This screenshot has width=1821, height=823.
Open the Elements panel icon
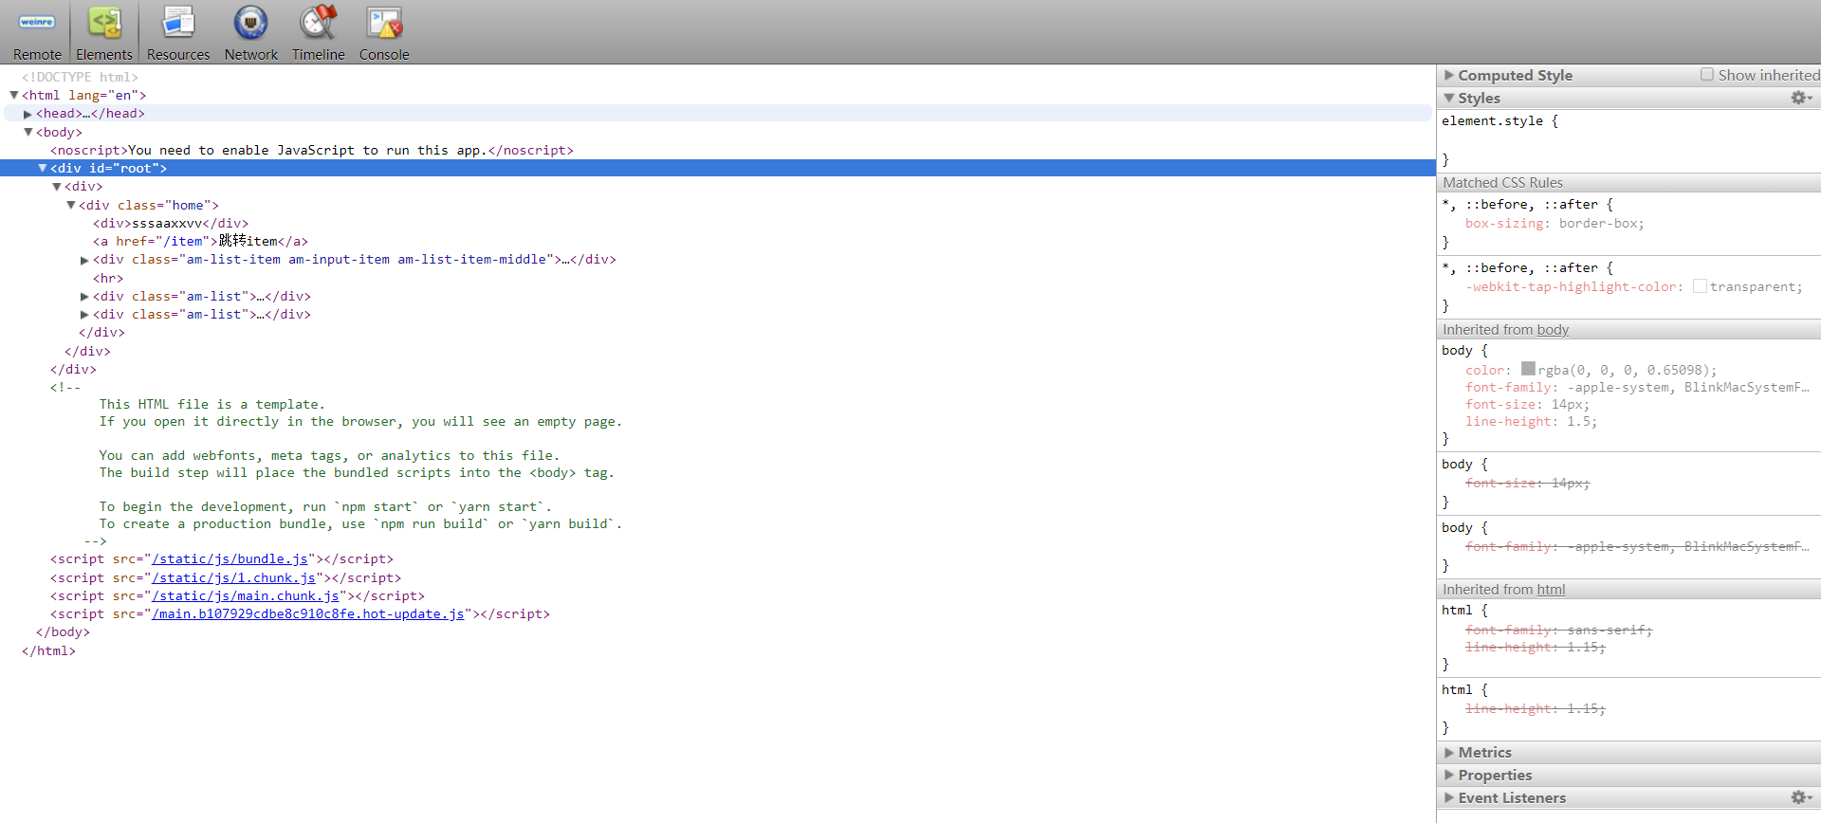click(x=104, y=22)
